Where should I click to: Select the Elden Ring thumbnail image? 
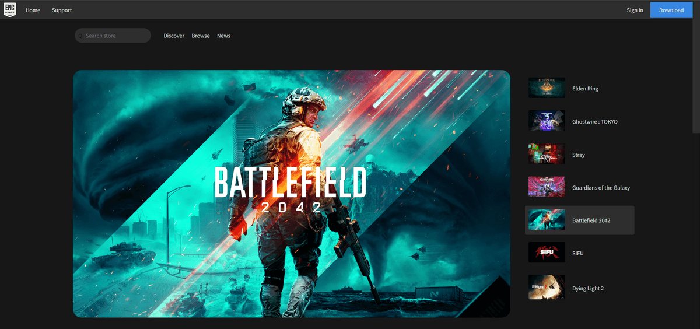click(x=547, y=88)
